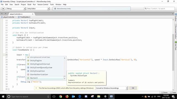Open the Help menu
The image size is (177, 99).
(64, 4)
